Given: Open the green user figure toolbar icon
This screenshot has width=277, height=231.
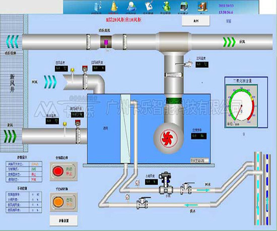Looking at the screenshot, I should [166, 7].
